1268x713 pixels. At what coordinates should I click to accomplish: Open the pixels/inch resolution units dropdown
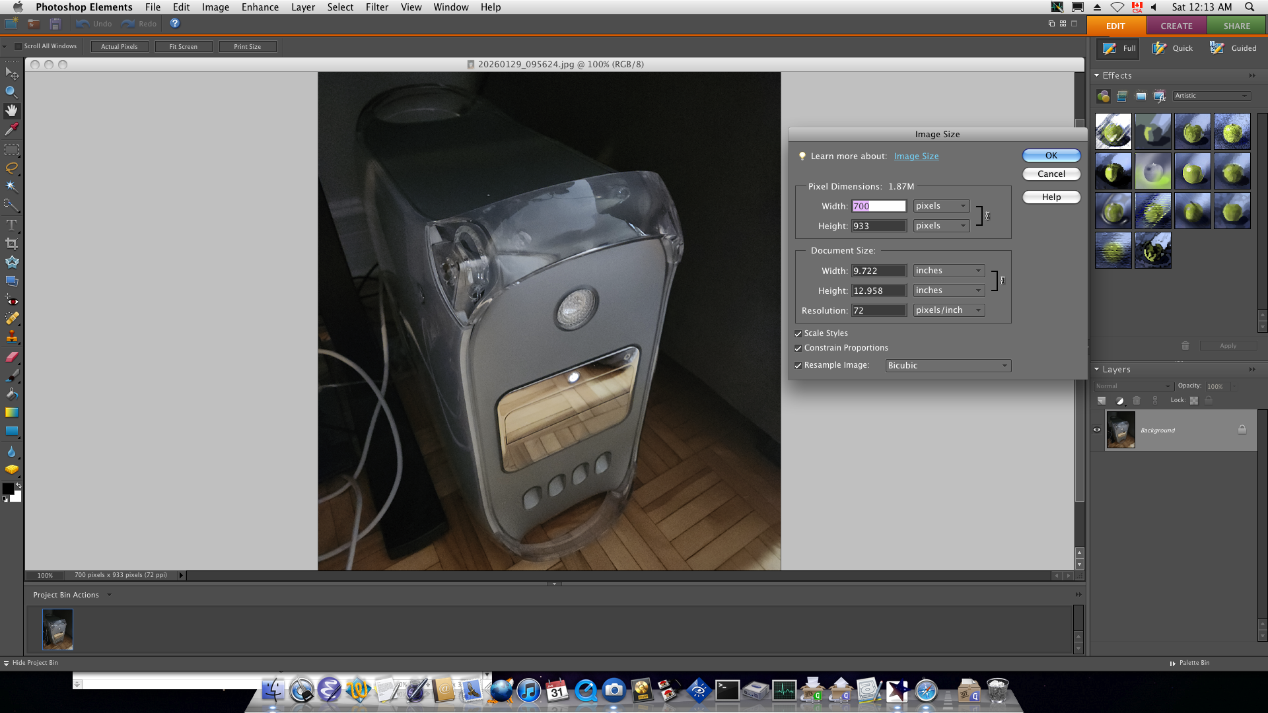948,310
